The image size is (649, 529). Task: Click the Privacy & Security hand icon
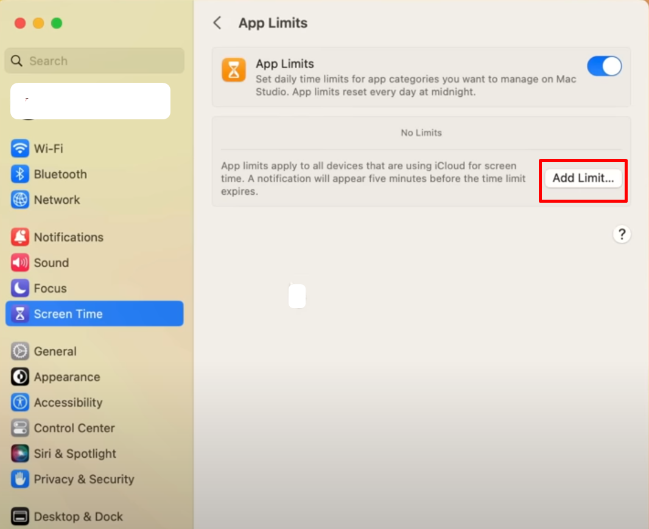coord(20,479)
